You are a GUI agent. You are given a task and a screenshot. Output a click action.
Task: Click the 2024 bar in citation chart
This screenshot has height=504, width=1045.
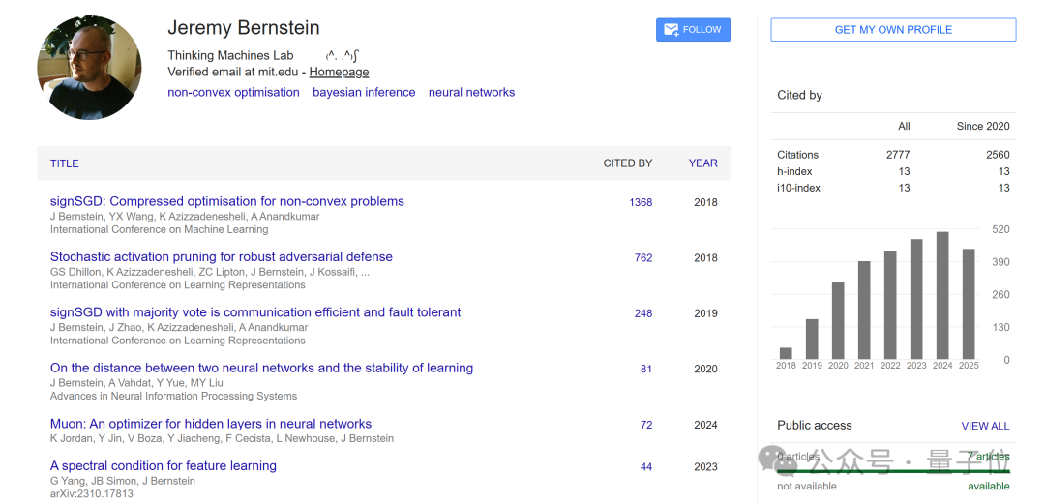[942, 295]
